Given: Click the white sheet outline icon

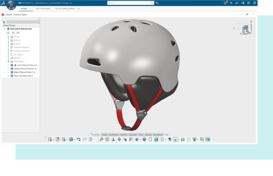Looking at the screenshot, I should pyautogui.click(x=150, y=139).
